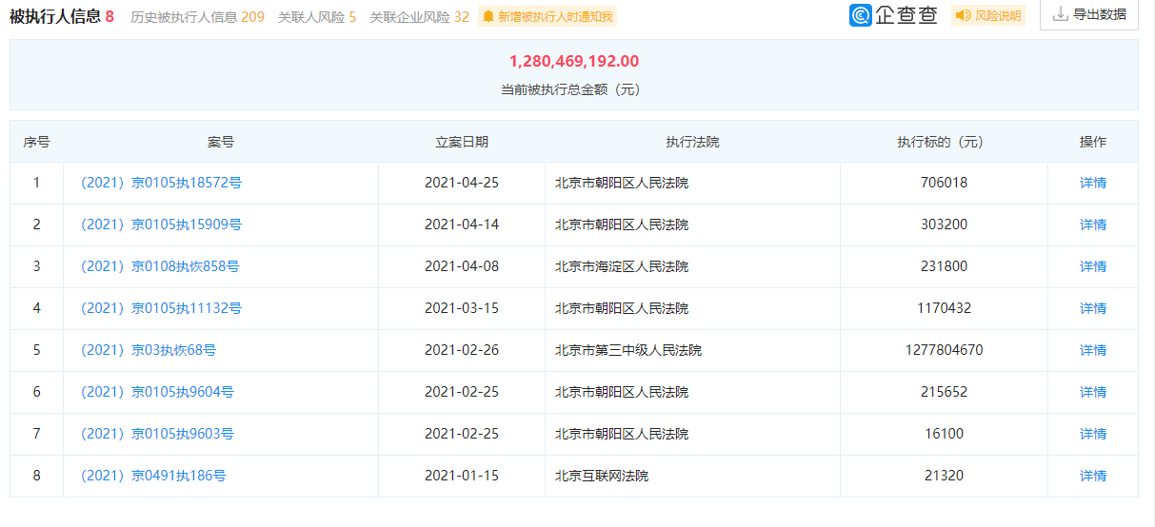This screenshot has width=1155, height=527.
Task: Click total amount 1,280,469,192.00
Action: click(x=574, y=61)
